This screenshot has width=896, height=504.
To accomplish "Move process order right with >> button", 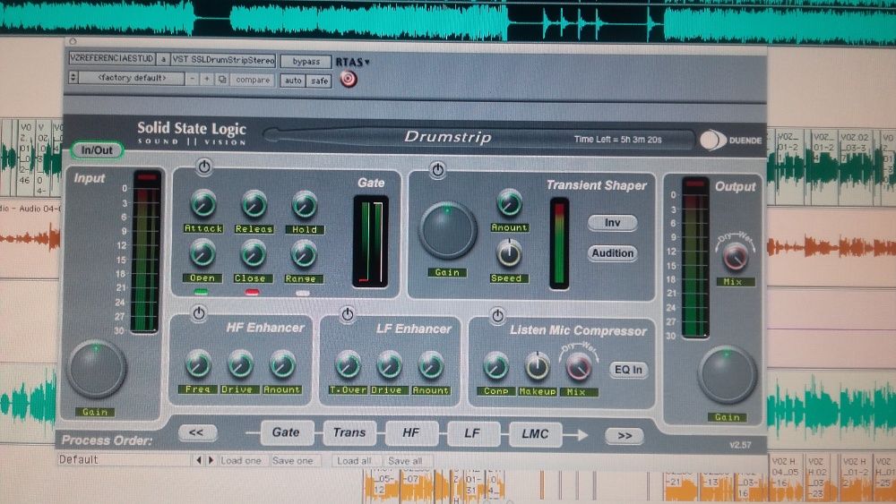I will [625, 435].
